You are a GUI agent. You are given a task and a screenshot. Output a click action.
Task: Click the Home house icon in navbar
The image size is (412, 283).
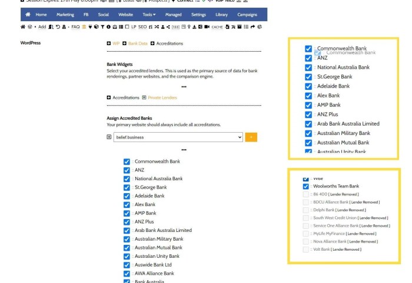pyautogui.click(x=28, y=14)
